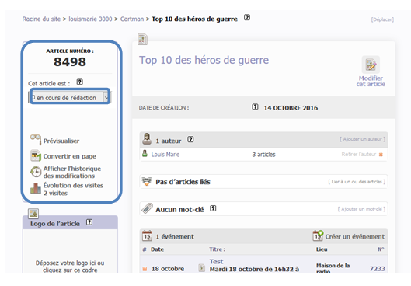Sort events by 'Date' column header
This screenshot has height=286, width=411.
[x=157, y=249]
